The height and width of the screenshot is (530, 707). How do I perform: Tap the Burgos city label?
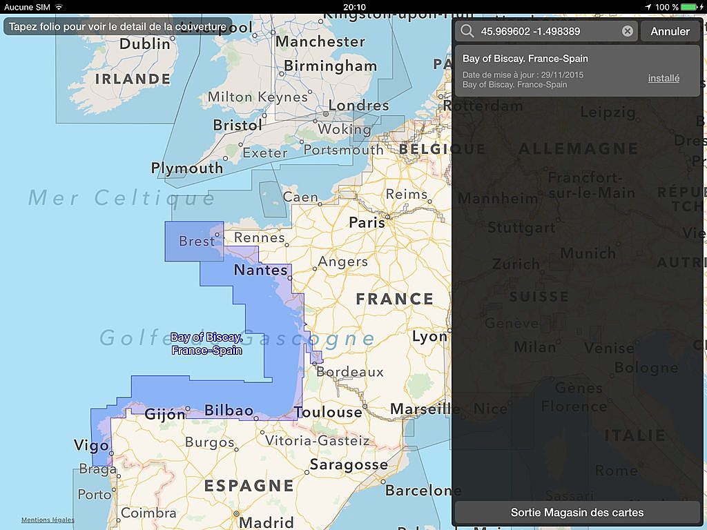(x=210, y=442)
